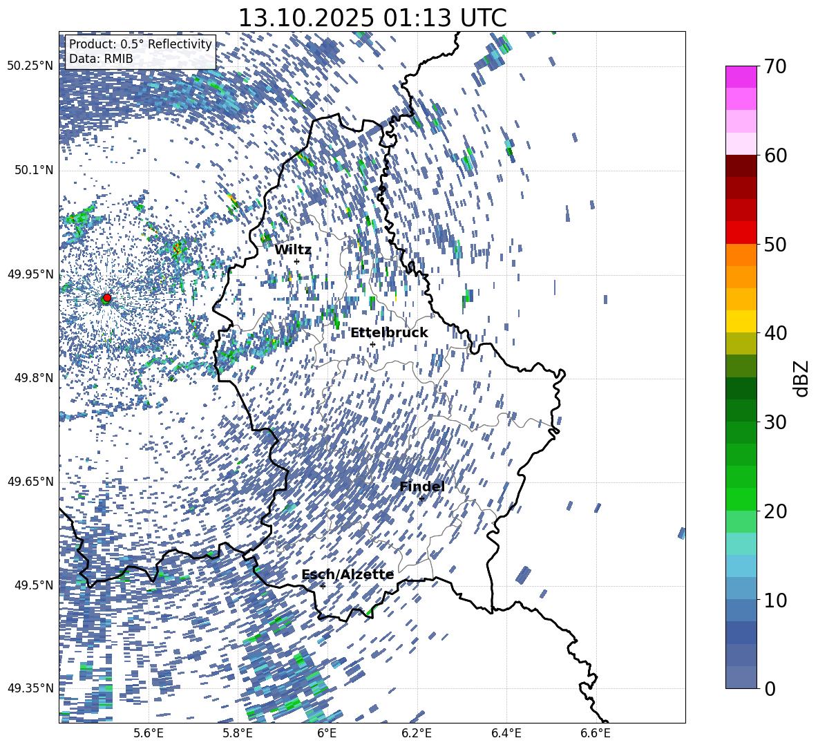This screenshot has width=818, height=747.
Task: Click the Esch/Alzette location cross marker
Action: [x=323, y=586]
